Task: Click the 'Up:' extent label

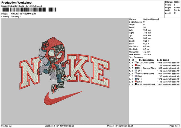Action: [x=130, y=36]
